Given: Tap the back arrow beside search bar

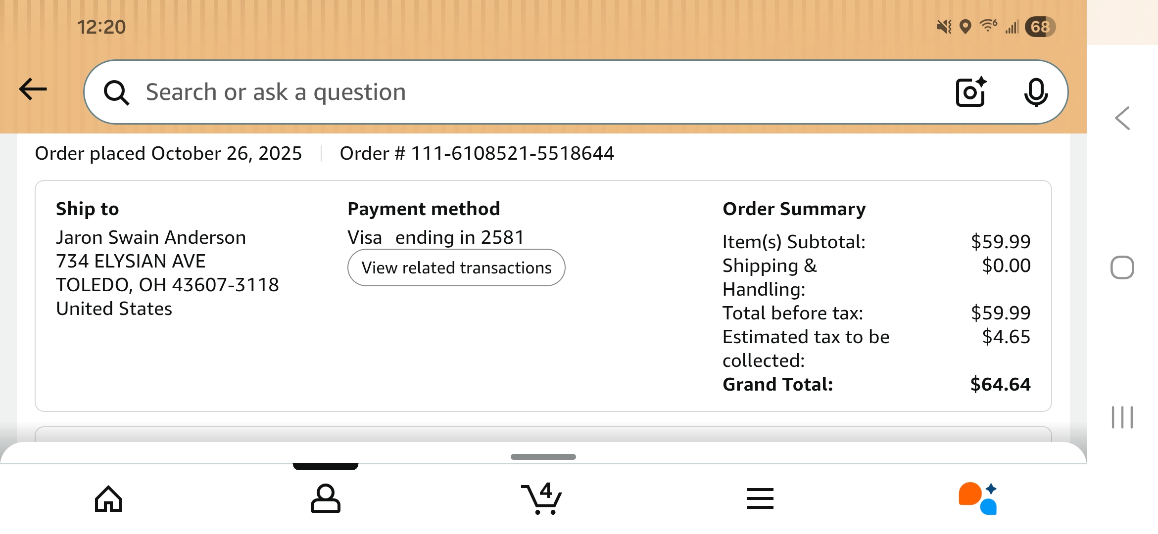Looking at the screenshot, I should click(x=33, y=89).
